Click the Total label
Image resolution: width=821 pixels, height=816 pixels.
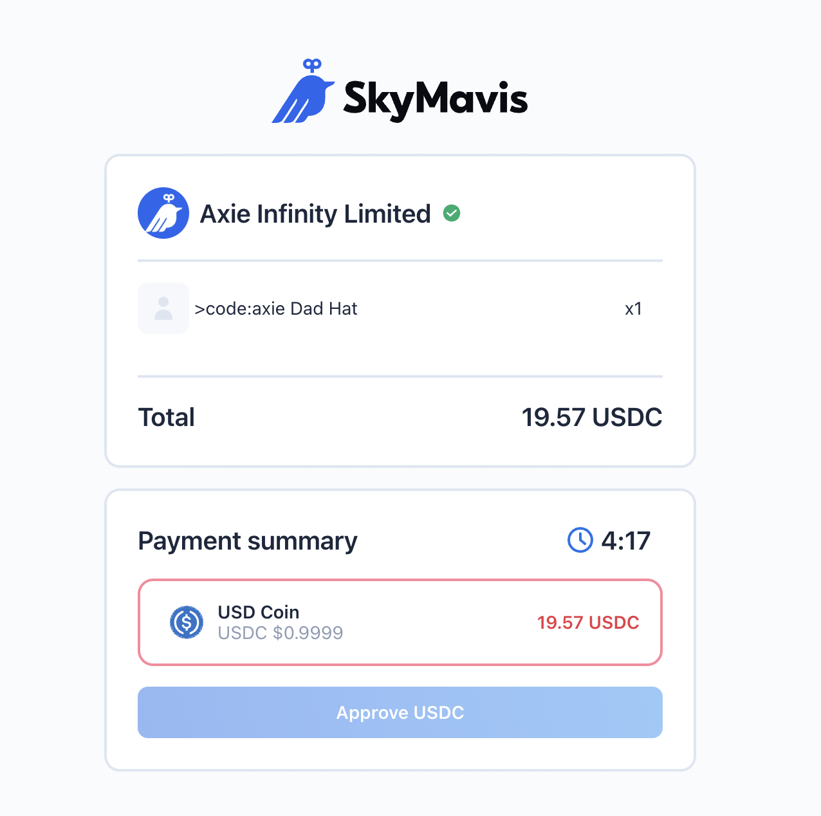tap(167, 417)
